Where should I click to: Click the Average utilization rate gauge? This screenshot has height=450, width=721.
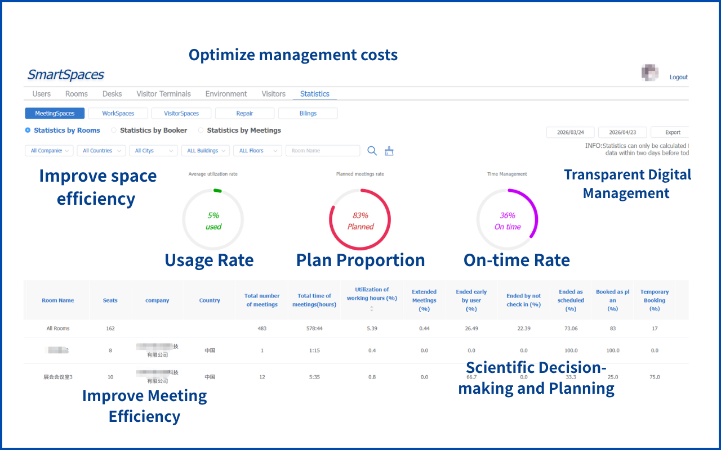coord(213,219)
